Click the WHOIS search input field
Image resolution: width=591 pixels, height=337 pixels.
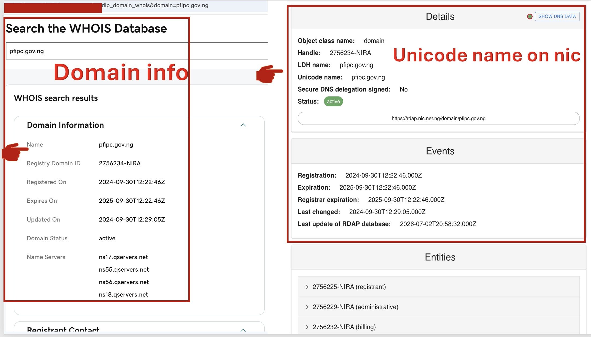[137, 51]
